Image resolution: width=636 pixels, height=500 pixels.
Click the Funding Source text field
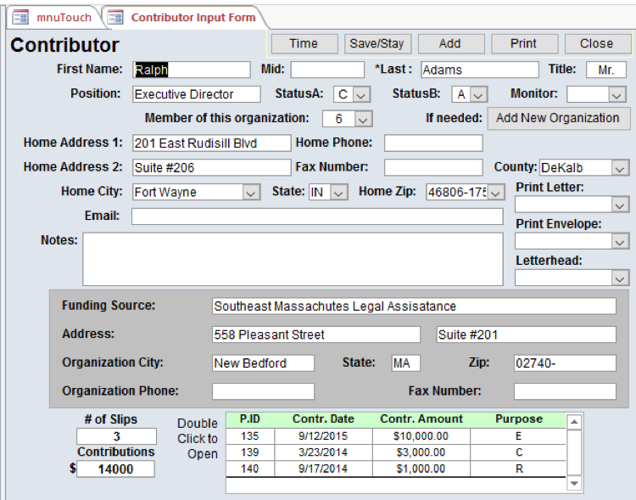coord(413,306)
